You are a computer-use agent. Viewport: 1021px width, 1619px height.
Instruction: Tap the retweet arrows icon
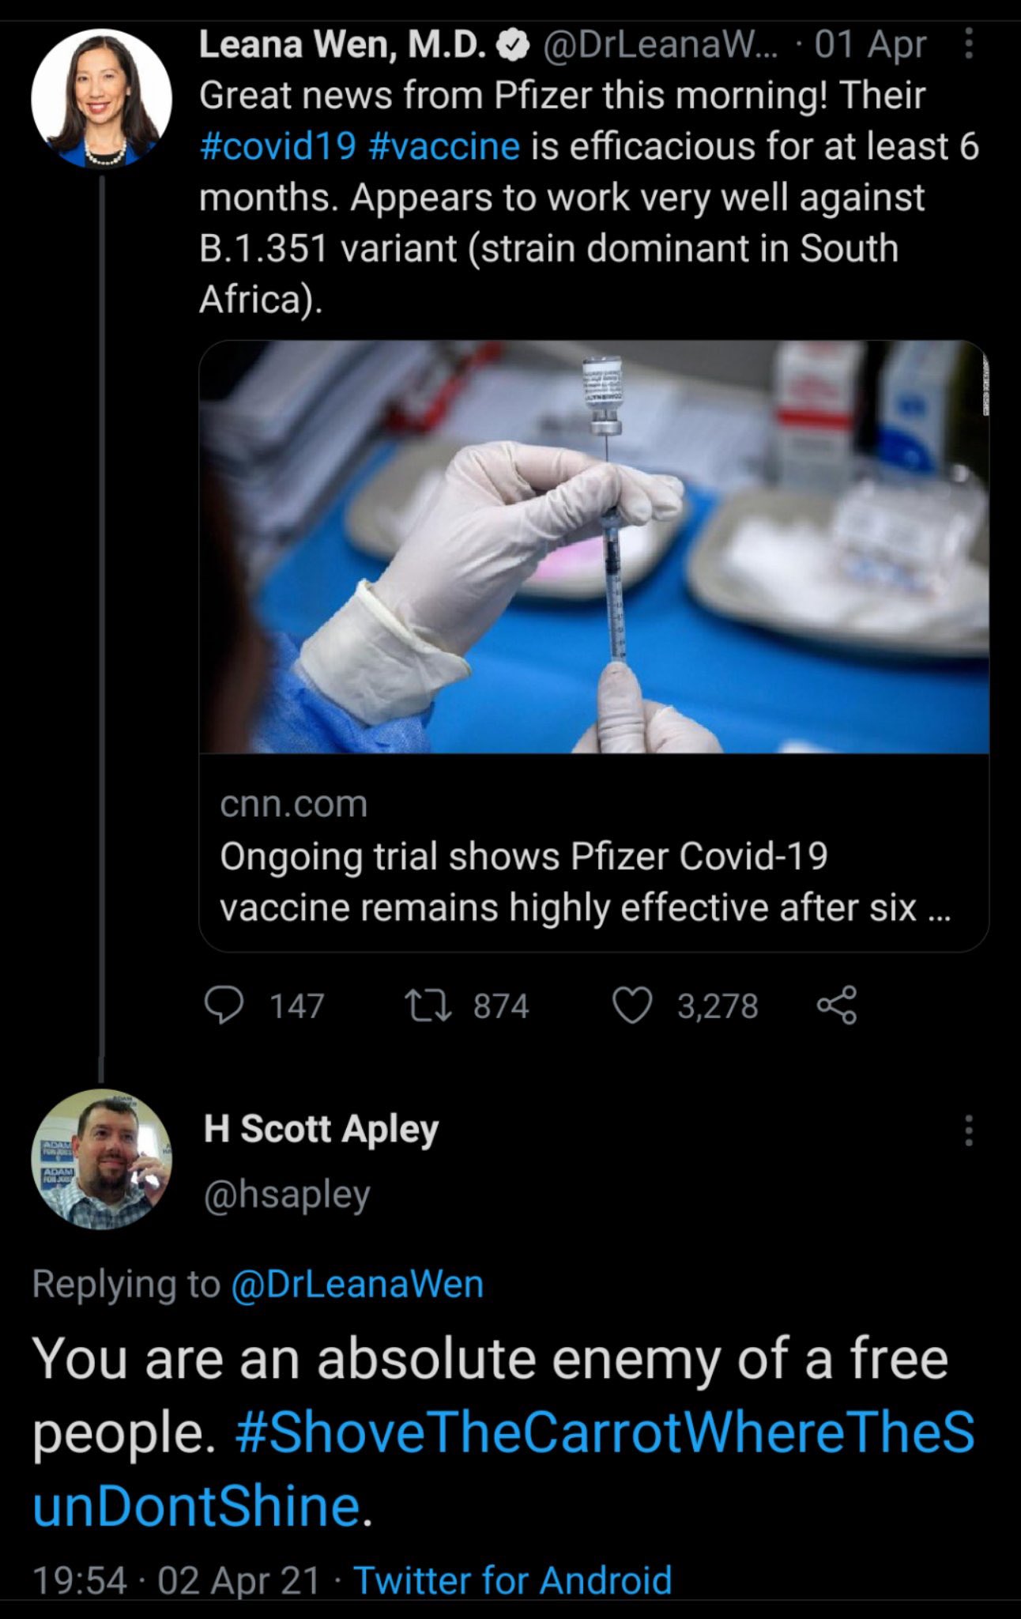tap(428, 1006)
